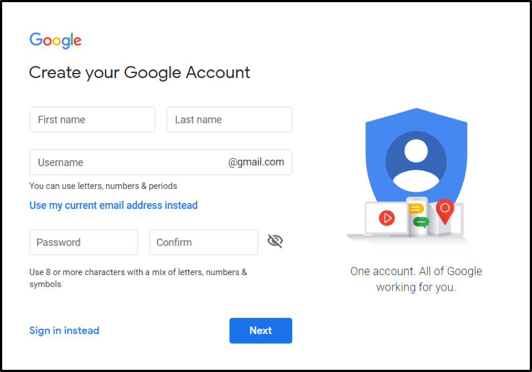Click the green chat bubble icon
The width and height of the screenshot is (532, 372).
click(421, 221)
